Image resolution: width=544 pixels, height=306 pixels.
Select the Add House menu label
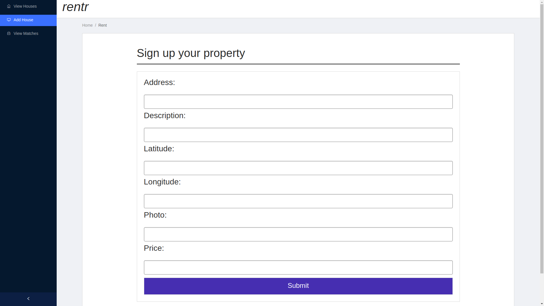tap(23, 20)
